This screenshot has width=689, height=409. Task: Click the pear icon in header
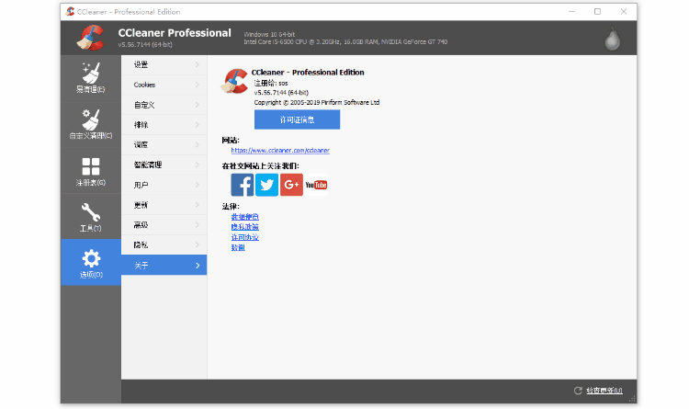tap(612, 40)
